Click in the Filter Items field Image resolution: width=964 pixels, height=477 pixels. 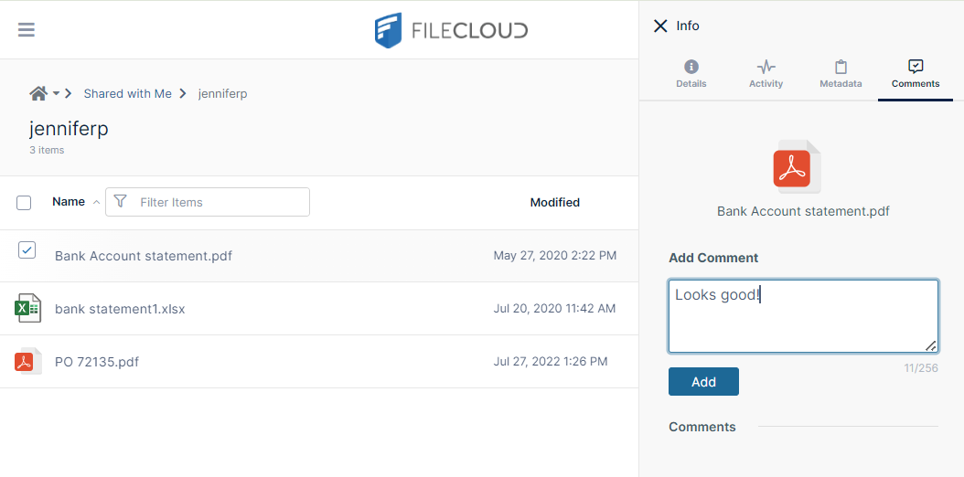click(x=220, y=202)
